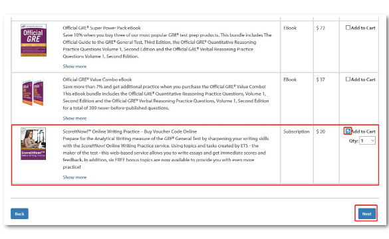Open the Qty dropdown for ScoreItNow!

tap(367, 141)
